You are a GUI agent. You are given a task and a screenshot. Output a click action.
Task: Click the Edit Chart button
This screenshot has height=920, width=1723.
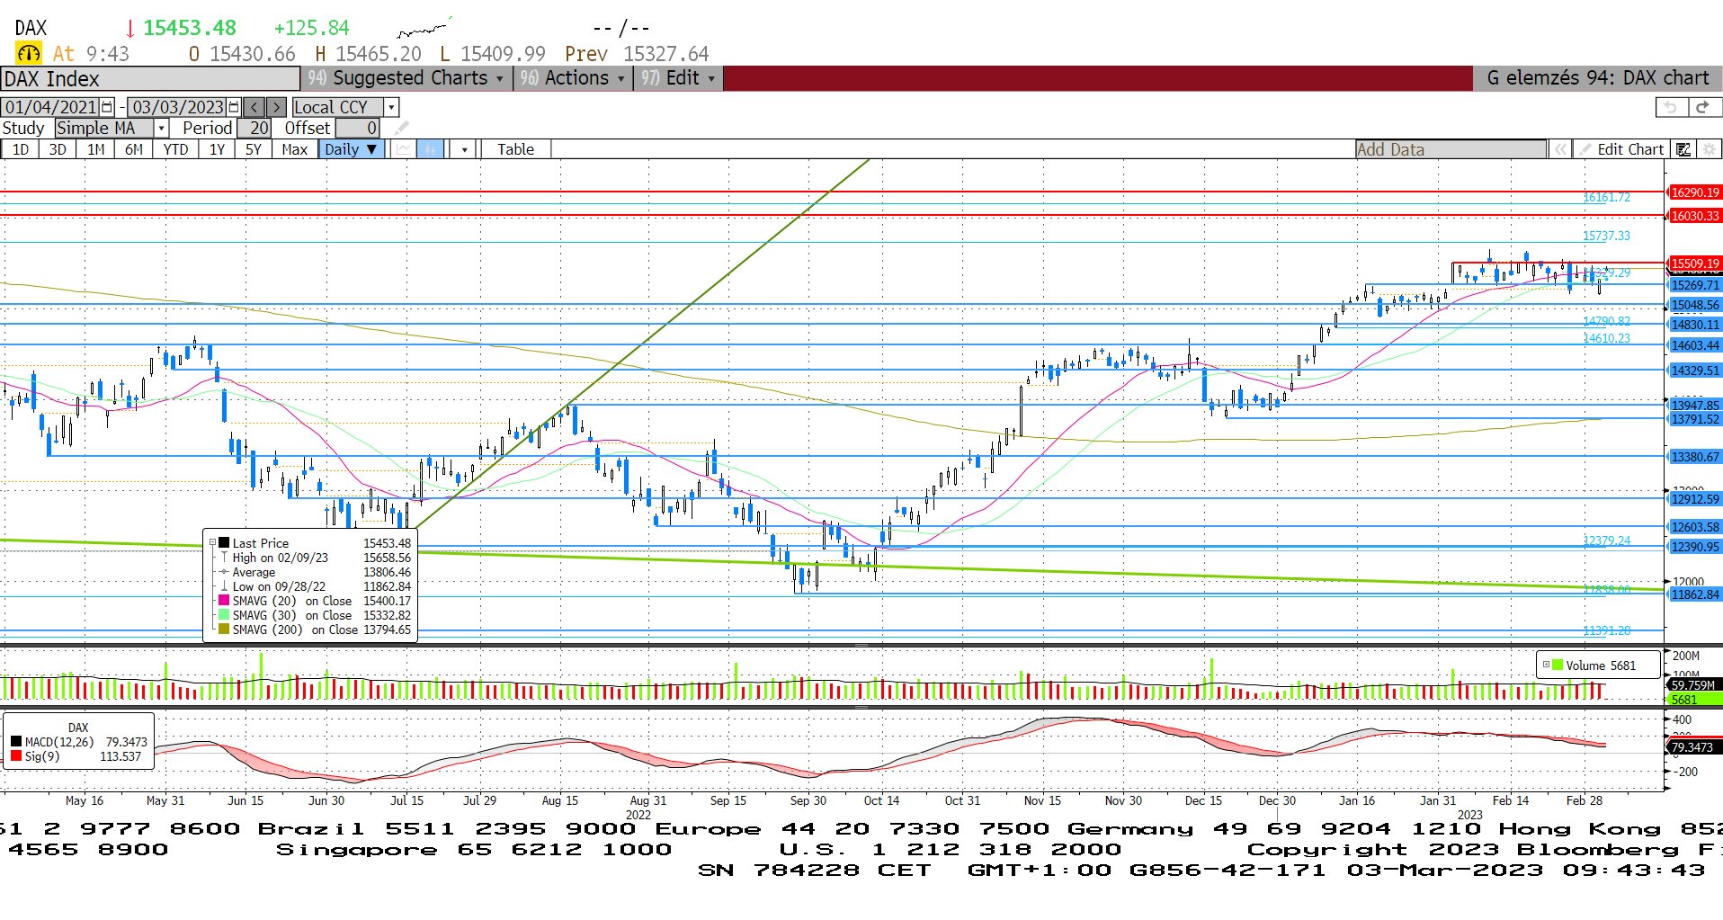coord(1622,149)
